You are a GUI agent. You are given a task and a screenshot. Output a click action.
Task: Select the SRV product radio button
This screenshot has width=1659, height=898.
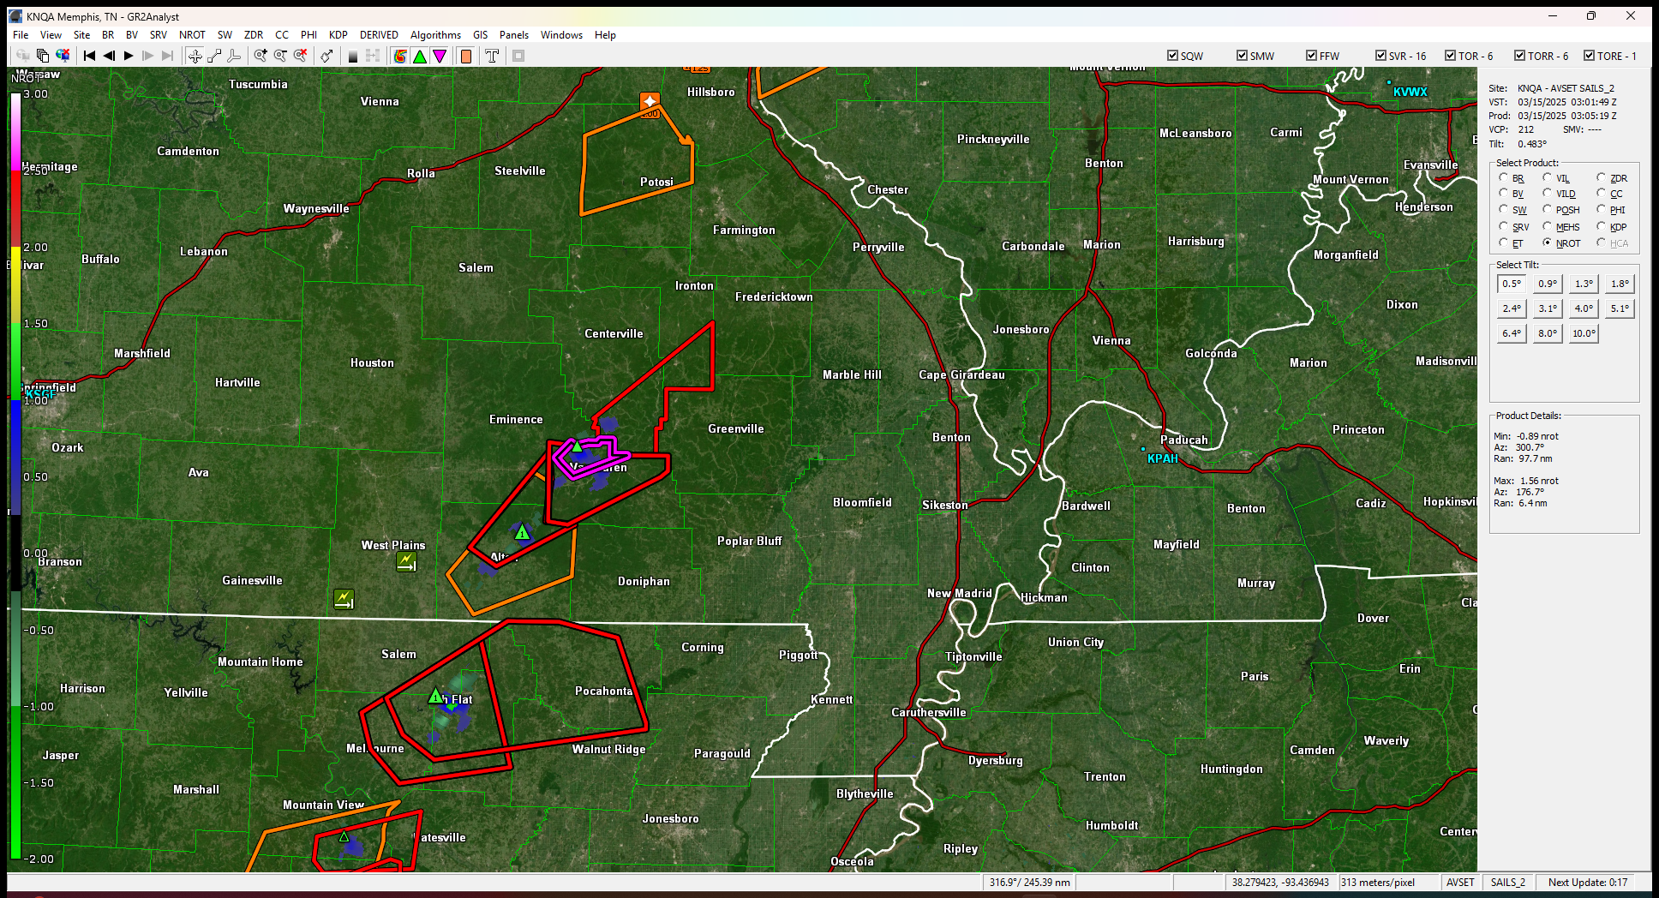(x=1503, y=227)
